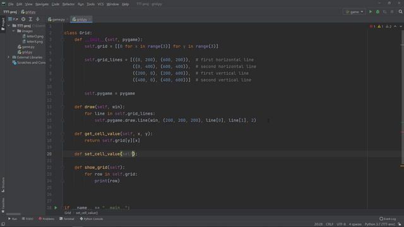Open the VCS menu

point(100,4)
